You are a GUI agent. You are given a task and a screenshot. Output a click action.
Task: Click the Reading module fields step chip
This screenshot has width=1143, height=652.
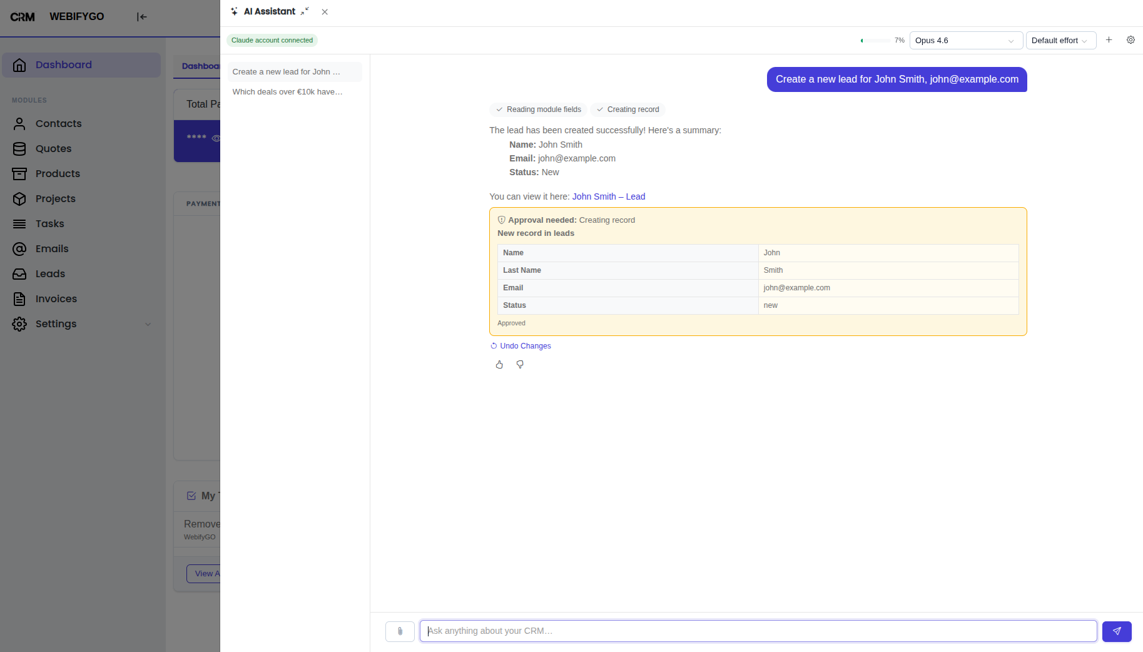[538, 110]
